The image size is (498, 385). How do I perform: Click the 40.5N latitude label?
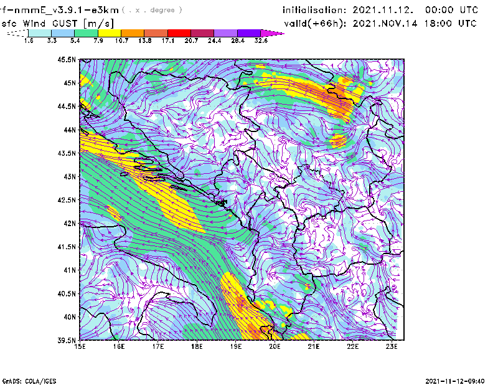point(67,293)
